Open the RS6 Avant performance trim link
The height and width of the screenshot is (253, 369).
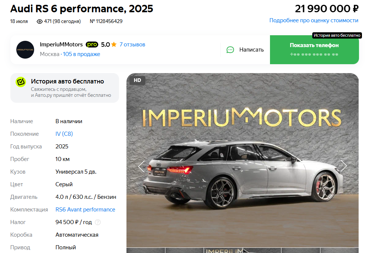(85, 210)
